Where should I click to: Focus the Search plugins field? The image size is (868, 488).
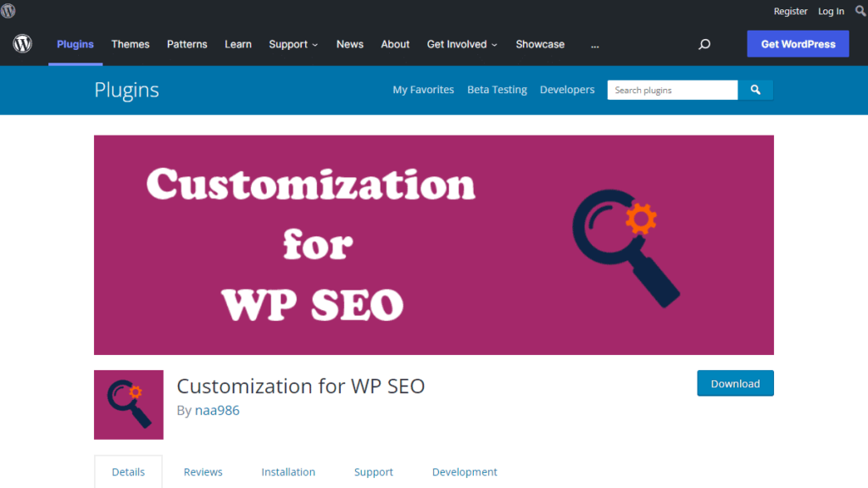pos(672,90)
